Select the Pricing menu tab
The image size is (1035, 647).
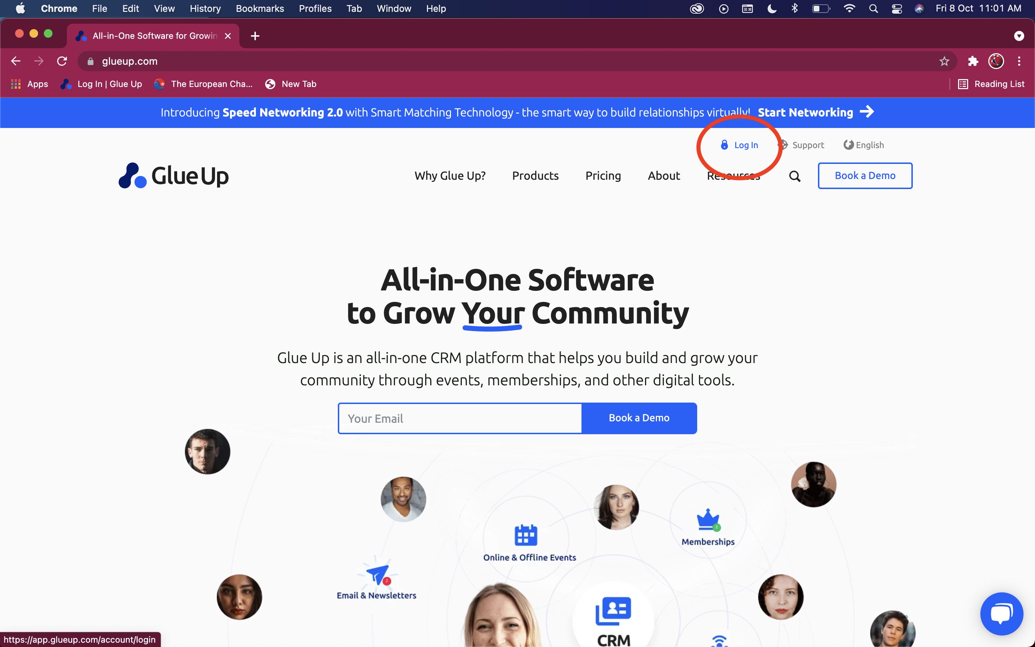pyautogui.click(x=603, y=174)
